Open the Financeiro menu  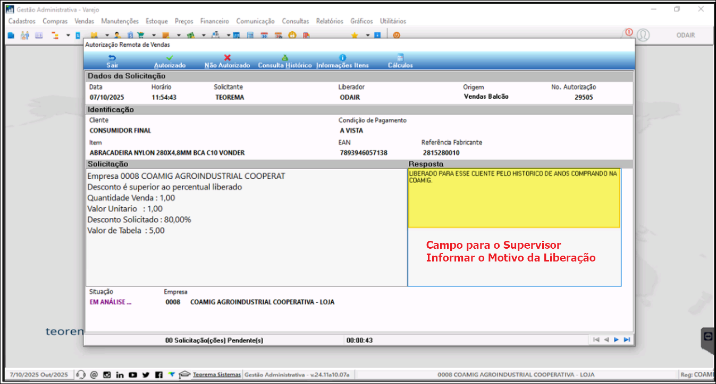click(x=214, y=21)
